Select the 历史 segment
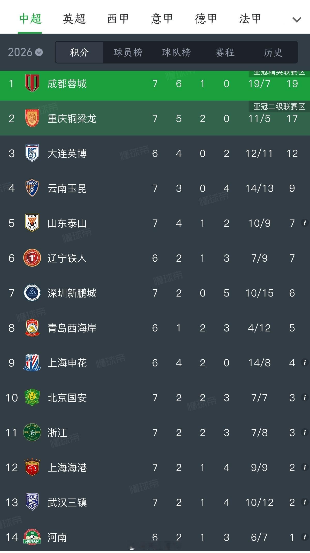Viewport: 310px width, 553px height. 273,52
